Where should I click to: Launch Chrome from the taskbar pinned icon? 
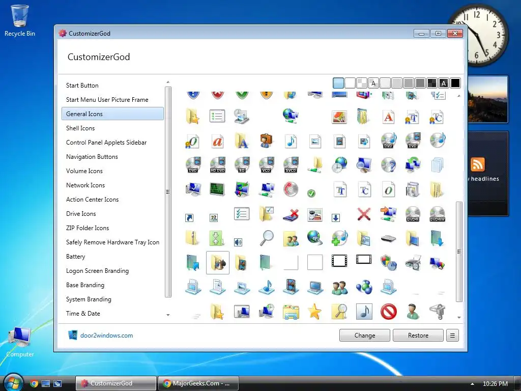34,383
